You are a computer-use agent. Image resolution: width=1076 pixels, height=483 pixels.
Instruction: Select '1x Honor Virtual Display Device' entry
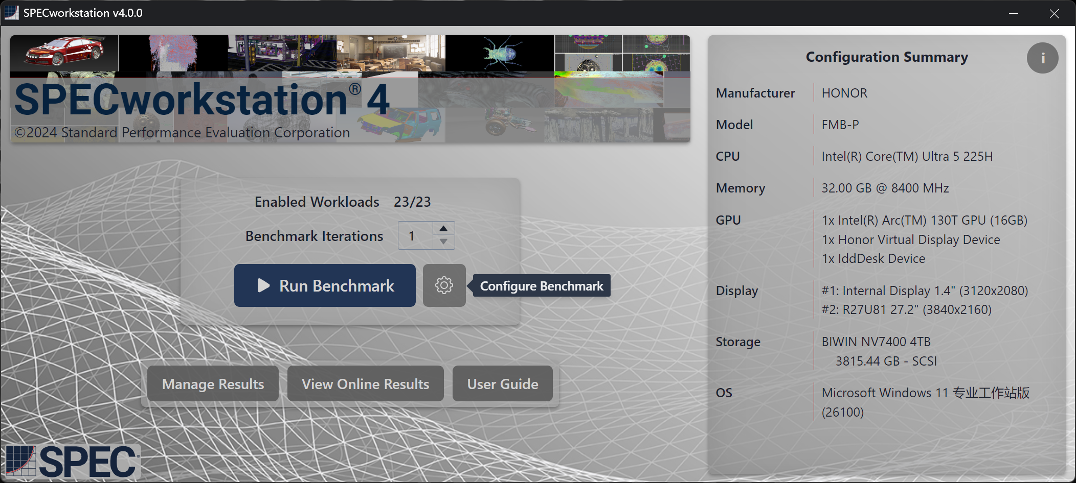tap(911, 239)
